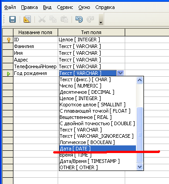Image resolution: width=169 pixels, height=184 pixels.
Task: Click the field type dropdown arrow for Год рождения
Action: coord(120,73)
